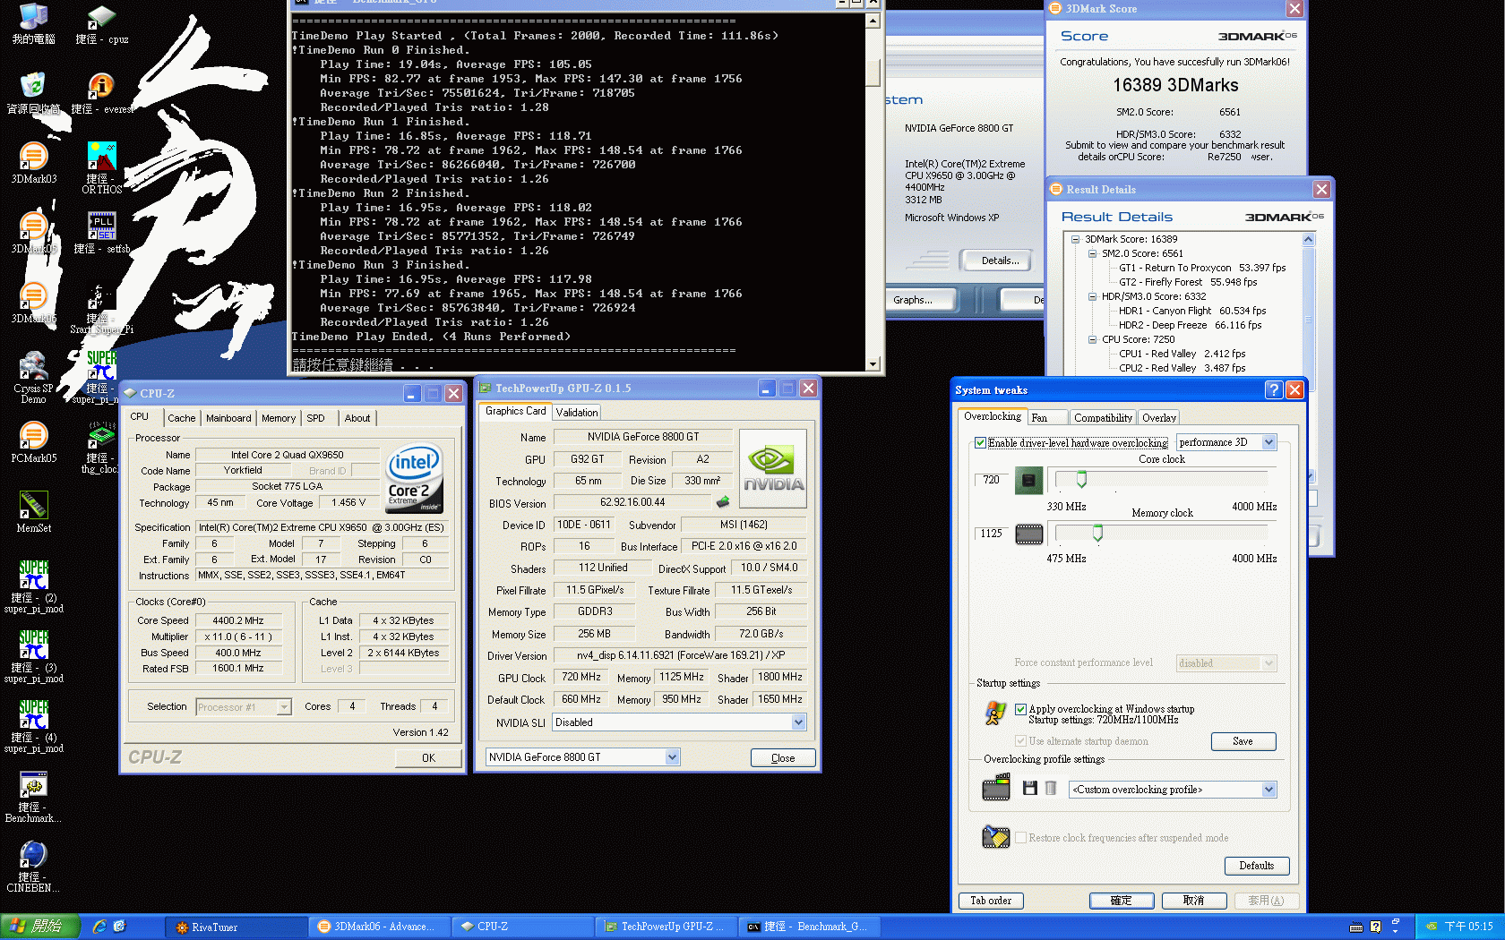This screenshot has width=1505, height=940.
Task: Open the Benchmark shortcut on desktop
Action: coord(33,796)
